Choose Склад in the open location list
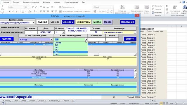 70,43
